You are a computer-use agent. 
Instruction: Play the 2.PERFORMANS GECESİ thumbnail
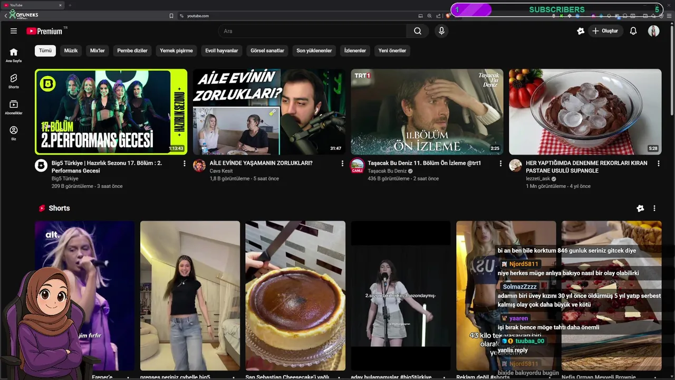tap(111, 111)
